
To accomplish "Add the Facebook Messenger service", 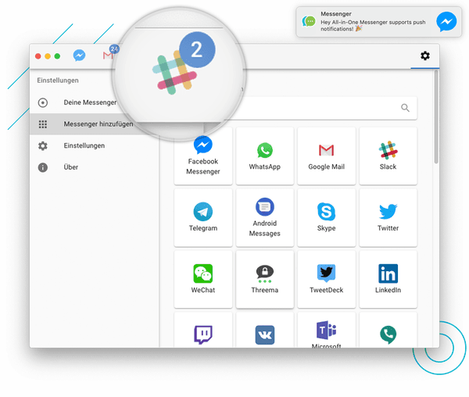I will point(203,156).
